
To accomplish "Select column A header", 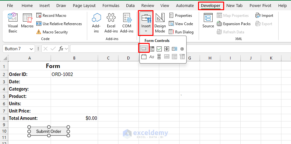I will 30,58.
